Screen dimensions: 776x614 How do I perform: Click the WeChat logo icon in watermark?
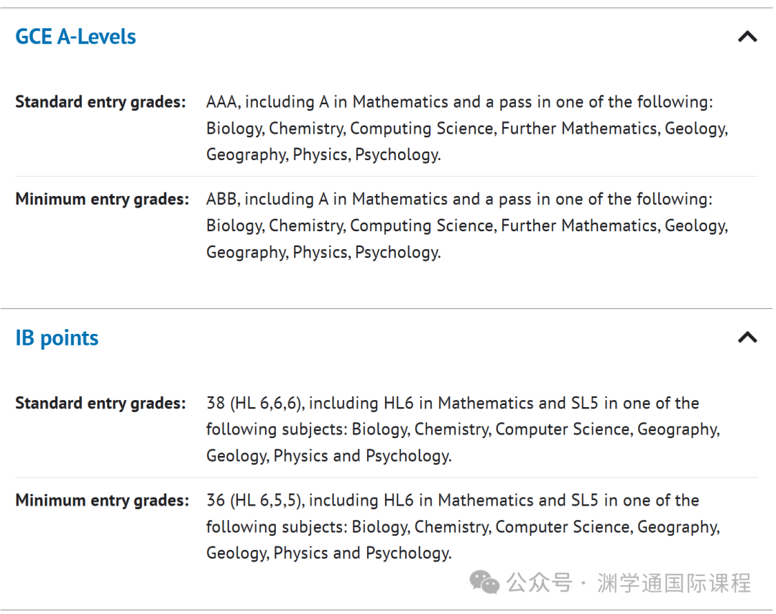[484, 582]
